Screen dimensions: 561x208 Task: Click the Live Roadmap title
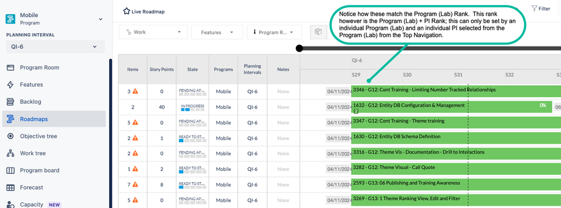point(148,11)
